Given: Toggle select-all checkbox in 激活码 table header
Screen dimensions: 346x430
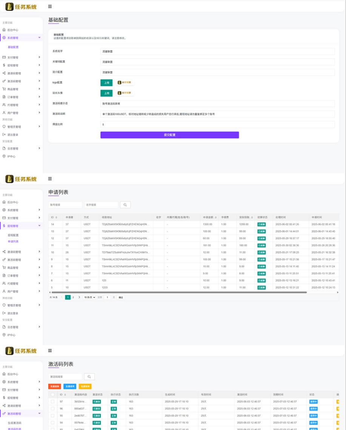Looking at the screenshot, I should (x=52, y=394).
